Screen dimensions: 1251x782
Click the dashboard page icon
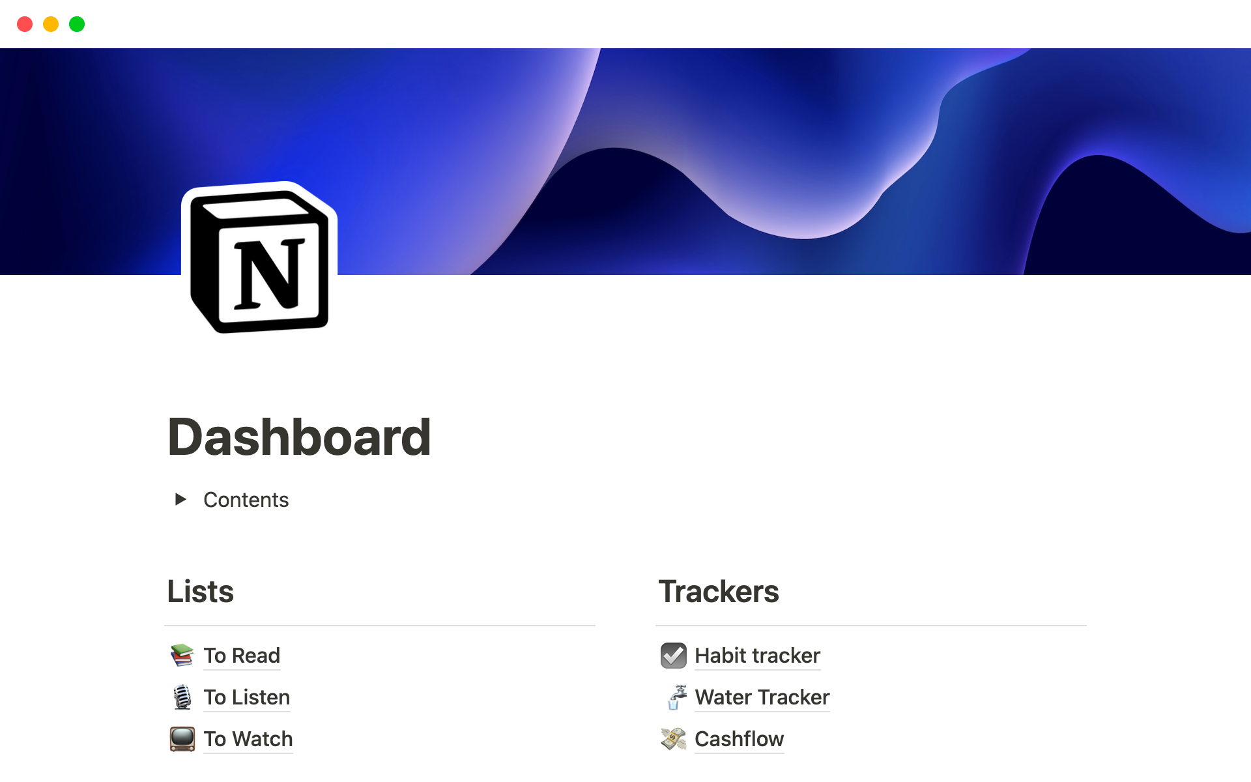[261, 261]
